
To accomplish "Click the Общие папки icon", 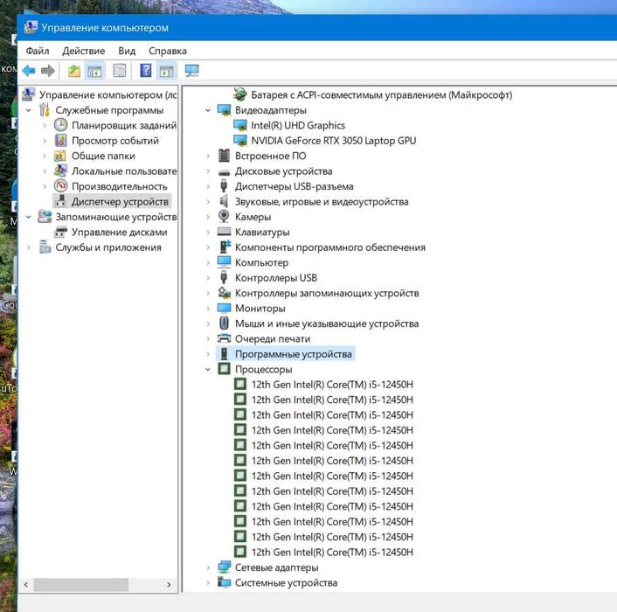I will coord(60,156).
